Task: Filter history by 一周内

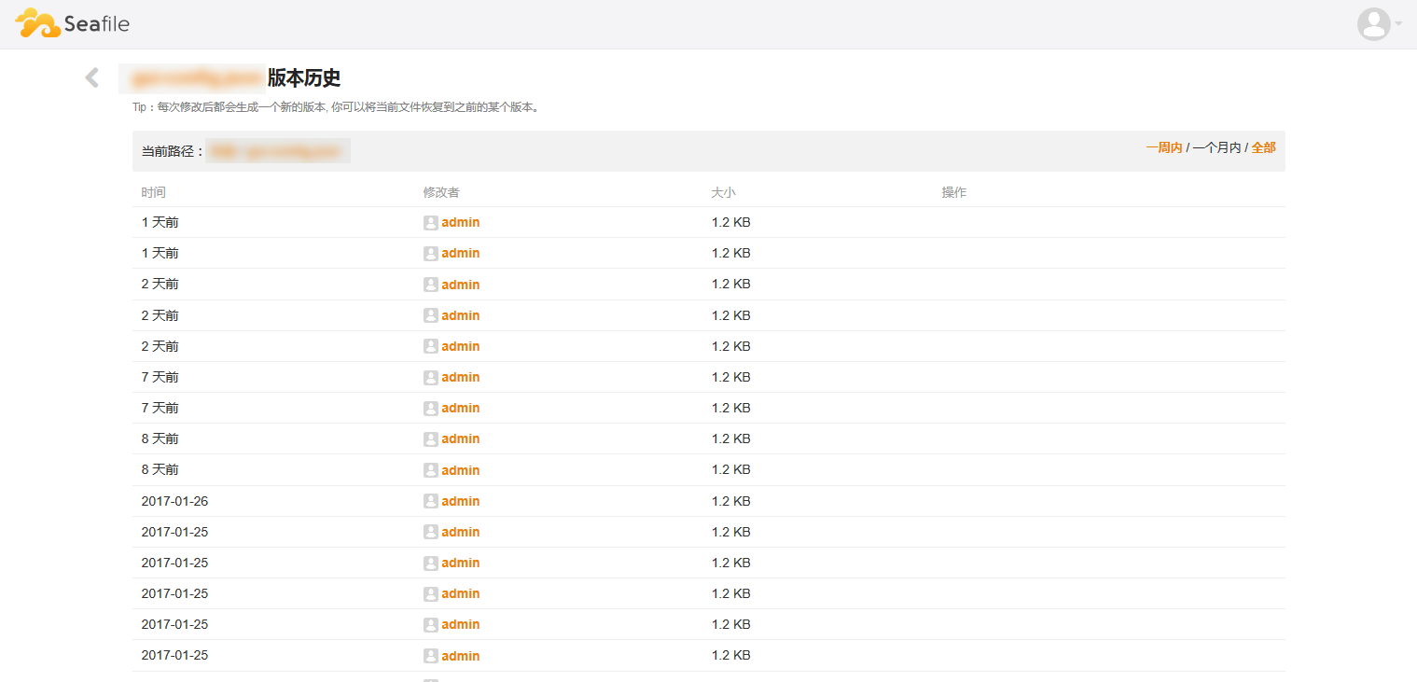Action: tap(1163, 147)
